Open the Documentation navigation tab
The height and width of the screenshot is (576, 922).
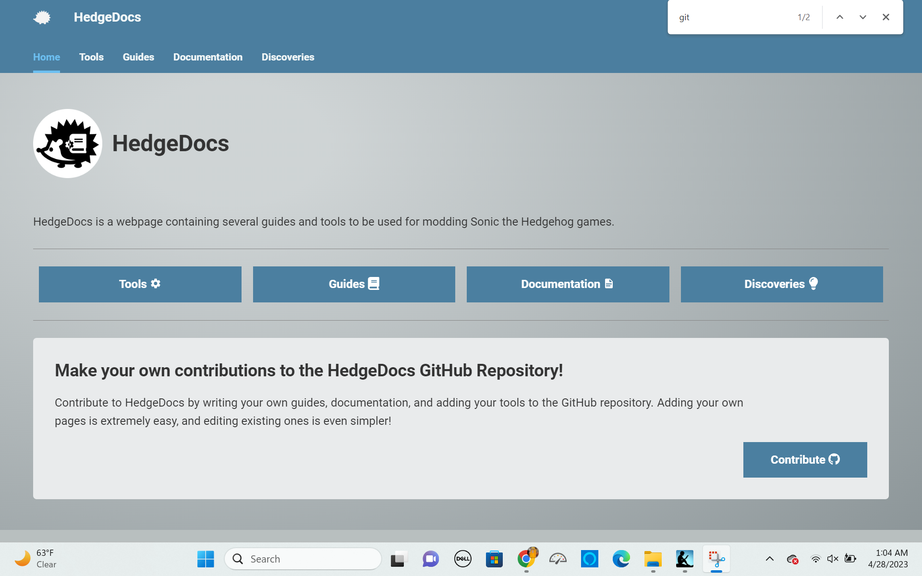[207, 57]
